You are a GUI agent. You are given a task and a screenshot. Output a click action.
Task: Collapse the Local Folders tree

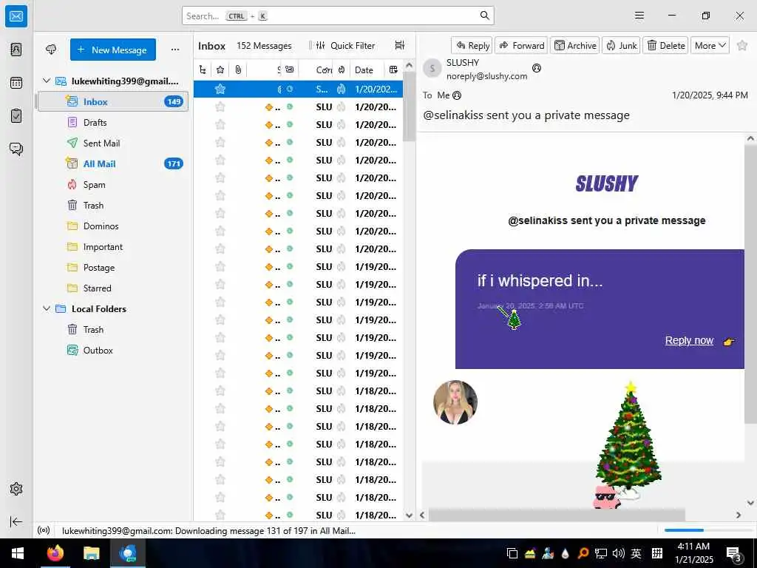47,308
